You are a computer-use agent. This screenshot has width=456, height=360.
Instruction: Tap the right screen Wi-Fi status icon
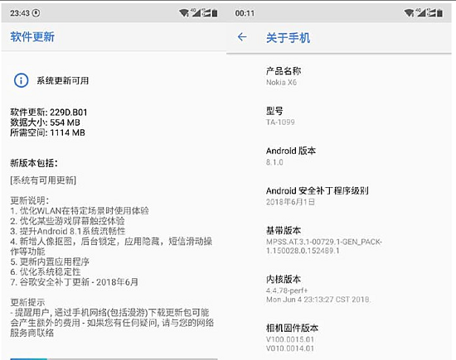pyautogui.click(x=409, y=12)
